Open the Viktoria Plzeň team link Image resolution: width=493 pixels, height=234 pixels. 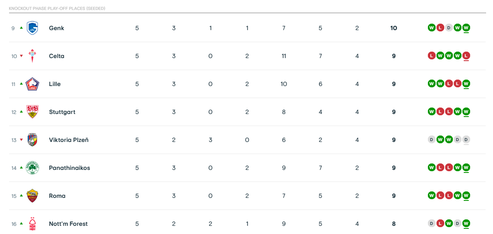point(69,140)
